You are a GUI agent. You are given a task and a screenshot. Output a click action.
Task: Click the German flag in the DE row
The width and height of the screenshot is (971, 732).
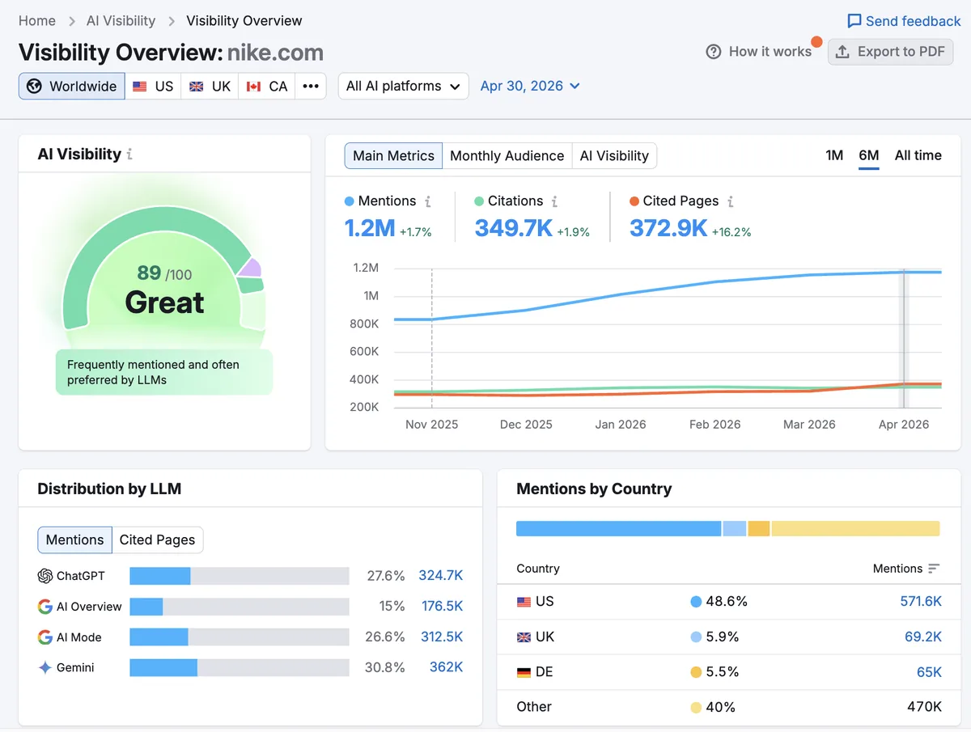524,672
